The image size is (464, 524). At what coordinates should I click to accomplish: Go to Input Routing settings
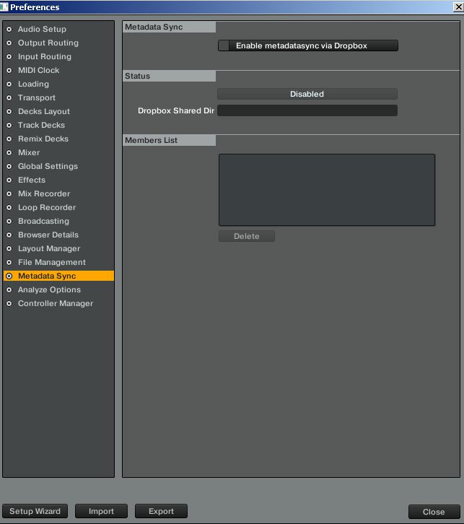coord(44,57)
